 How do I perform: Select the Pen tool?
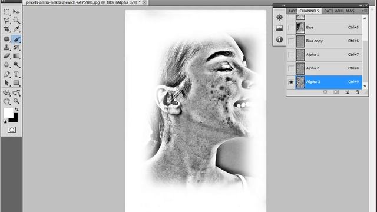tap(6, 74)
